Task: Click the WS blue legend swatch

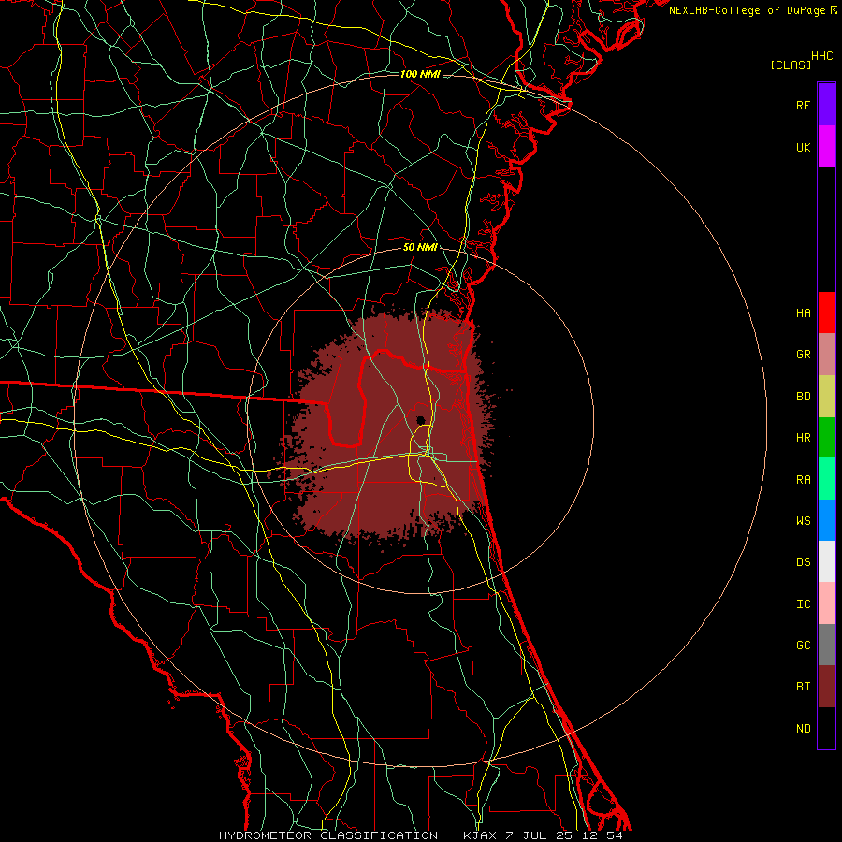Action: coord(826,520)
